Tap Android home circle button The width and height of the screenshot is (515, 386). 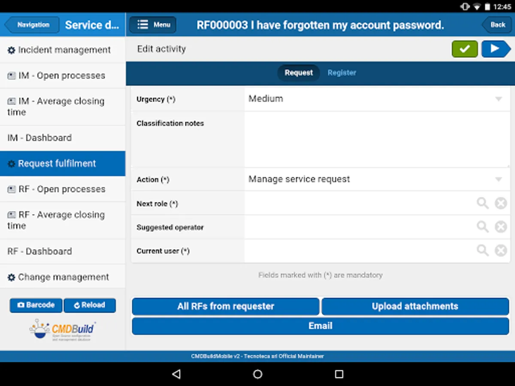coord(257,374)
